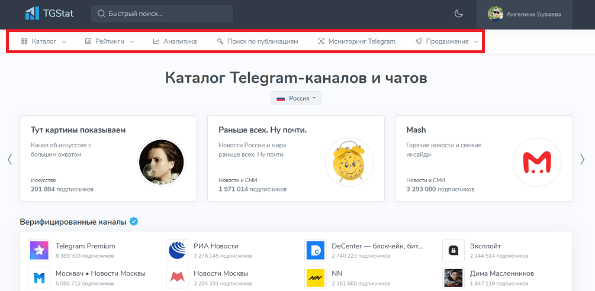The image size is (595, 291).
Task: Open DeCenter — блокчейн channel link
Action: point(378,246)
